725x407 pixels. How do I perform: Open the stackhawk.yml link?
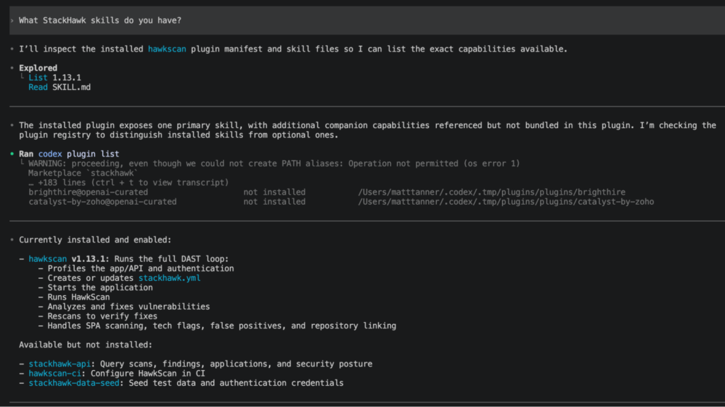169,278
